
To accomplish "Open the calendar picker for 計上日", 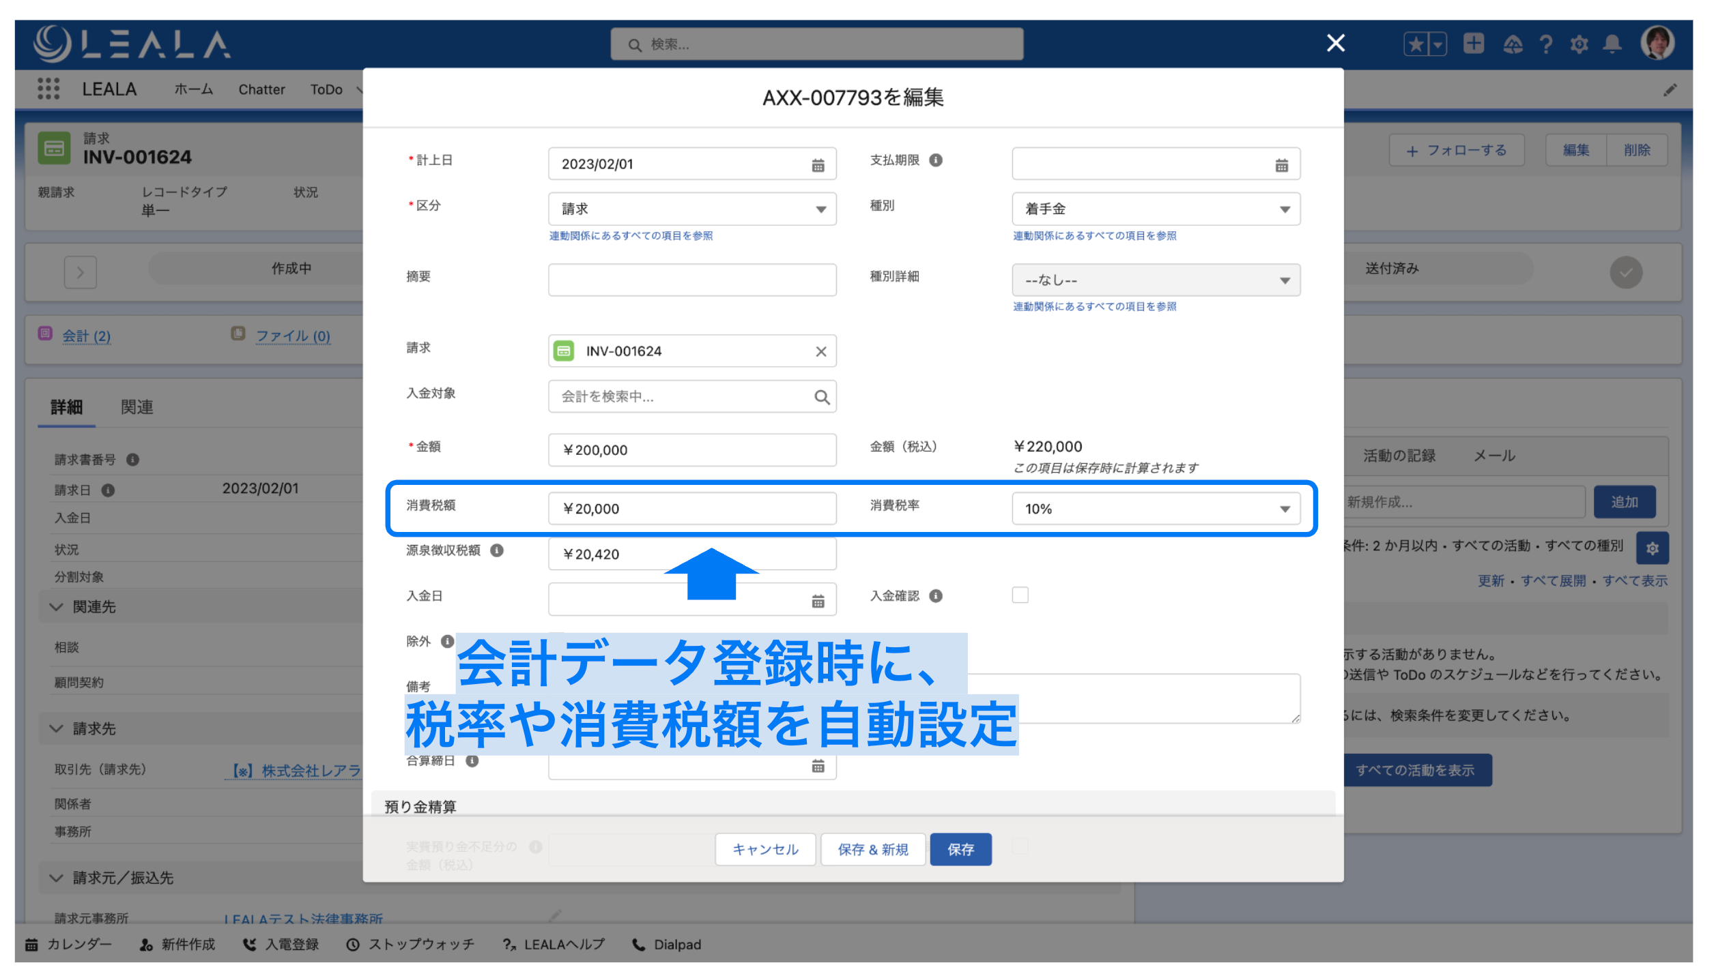I will tap(818, 165).
